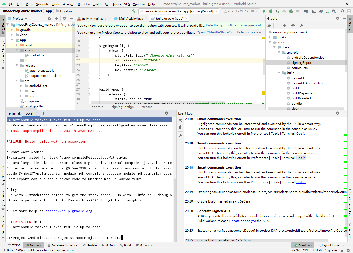Screen dimensions: 353x253
Task: Toggle the Build Variants tool window
Action: pos(3,227)
